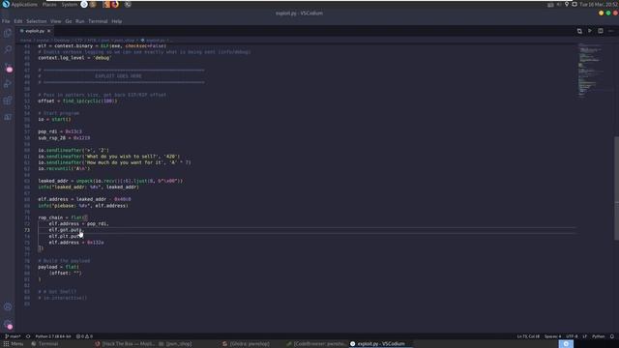Click the volume icon in system tray

pyautogui.click(x=559, y=4)
